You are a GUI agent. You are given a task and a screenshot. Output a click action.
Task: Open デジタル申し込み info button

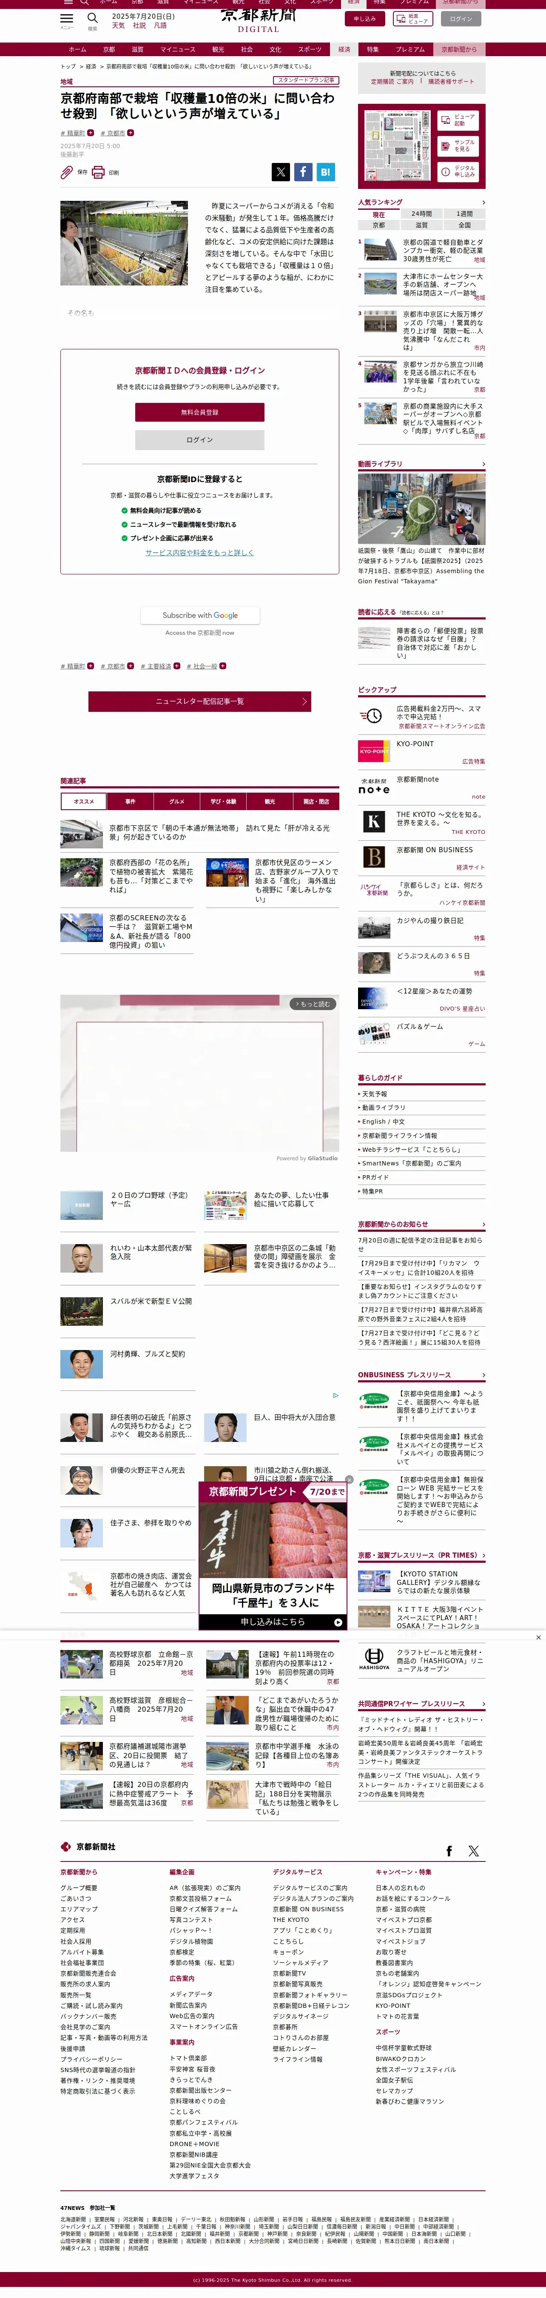point(458,171)
